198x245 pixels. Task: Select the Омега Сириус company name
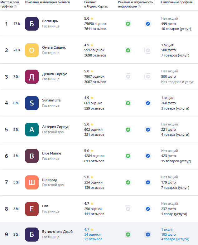coord(54,47)
